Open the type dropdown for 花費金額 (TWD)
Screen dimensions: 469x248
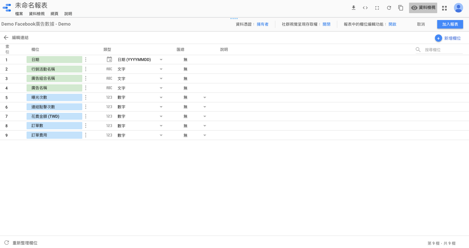tap(161, 116)
